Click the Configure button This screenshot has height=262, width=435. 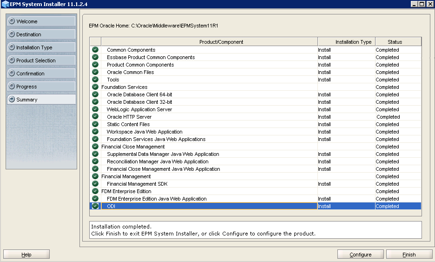coord(360,255)
